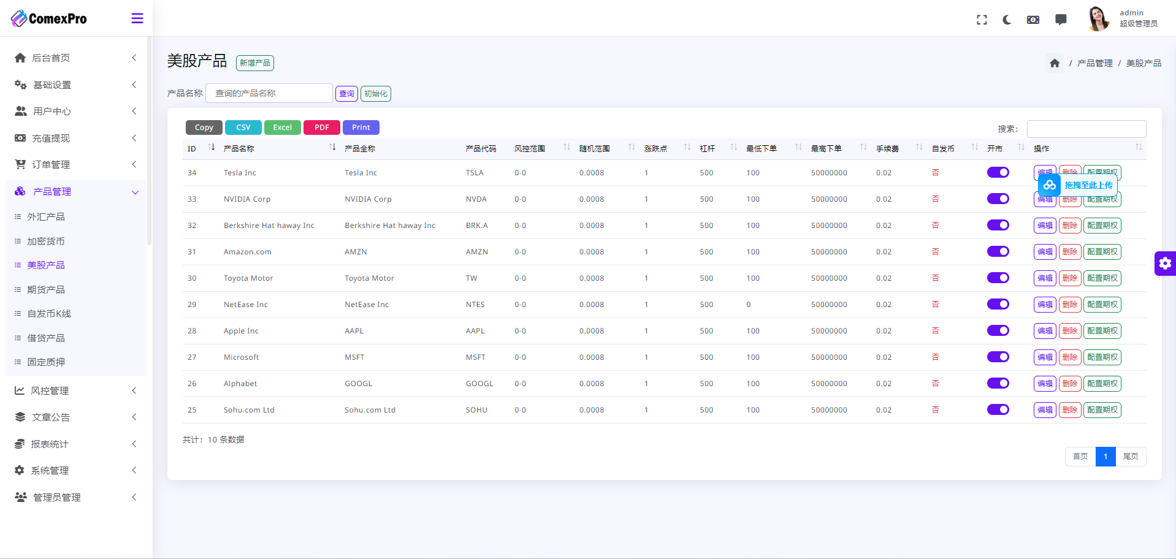Expand the 文章公告 menu chevron
Image resolution: width=1176 pixels, height=559 pixels.
pos(134,417)
